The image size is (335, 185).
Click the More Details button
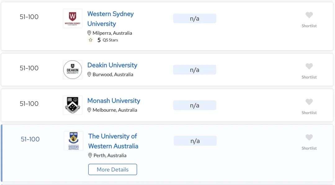(113, 169)
